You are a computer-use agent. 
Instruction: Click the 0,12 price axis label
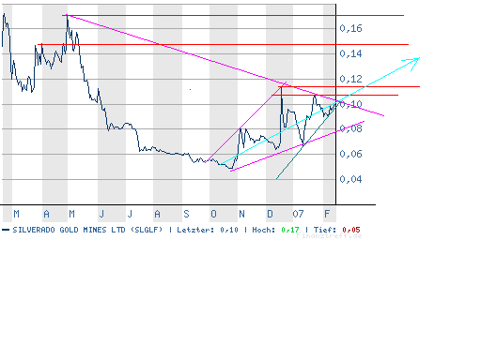350,79
